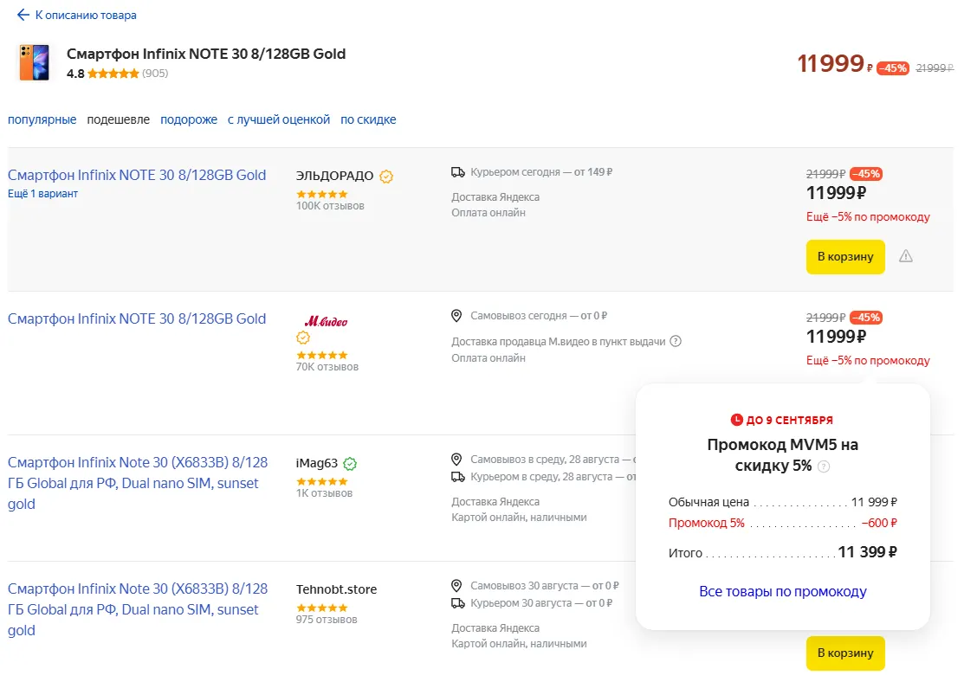
Task: Click the verified badge under M.Видео logo
Action: point(303,338)
